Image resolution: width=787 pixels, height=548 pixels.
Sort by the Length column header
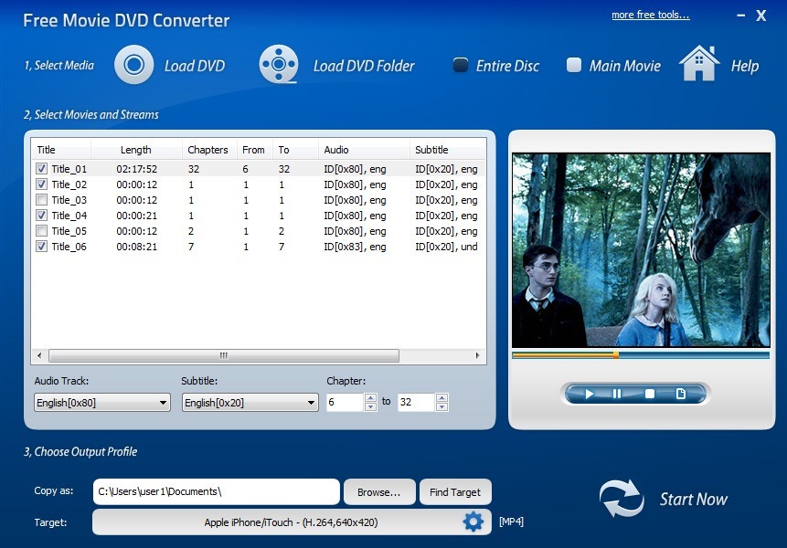(x=136, y=150)
